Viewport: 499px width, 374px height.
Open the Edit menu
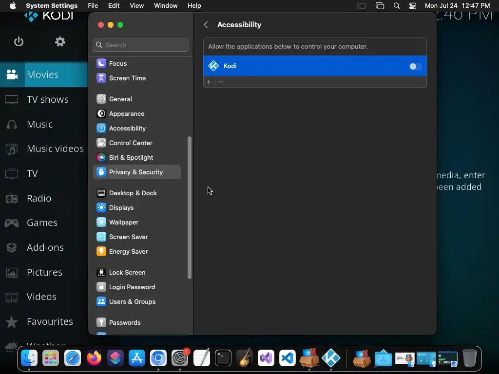point(114,6)
